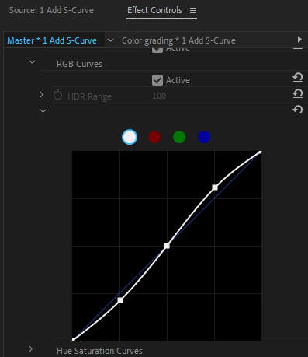Select the red curve channel
This screenshot has height=357, width=308.
154,137
